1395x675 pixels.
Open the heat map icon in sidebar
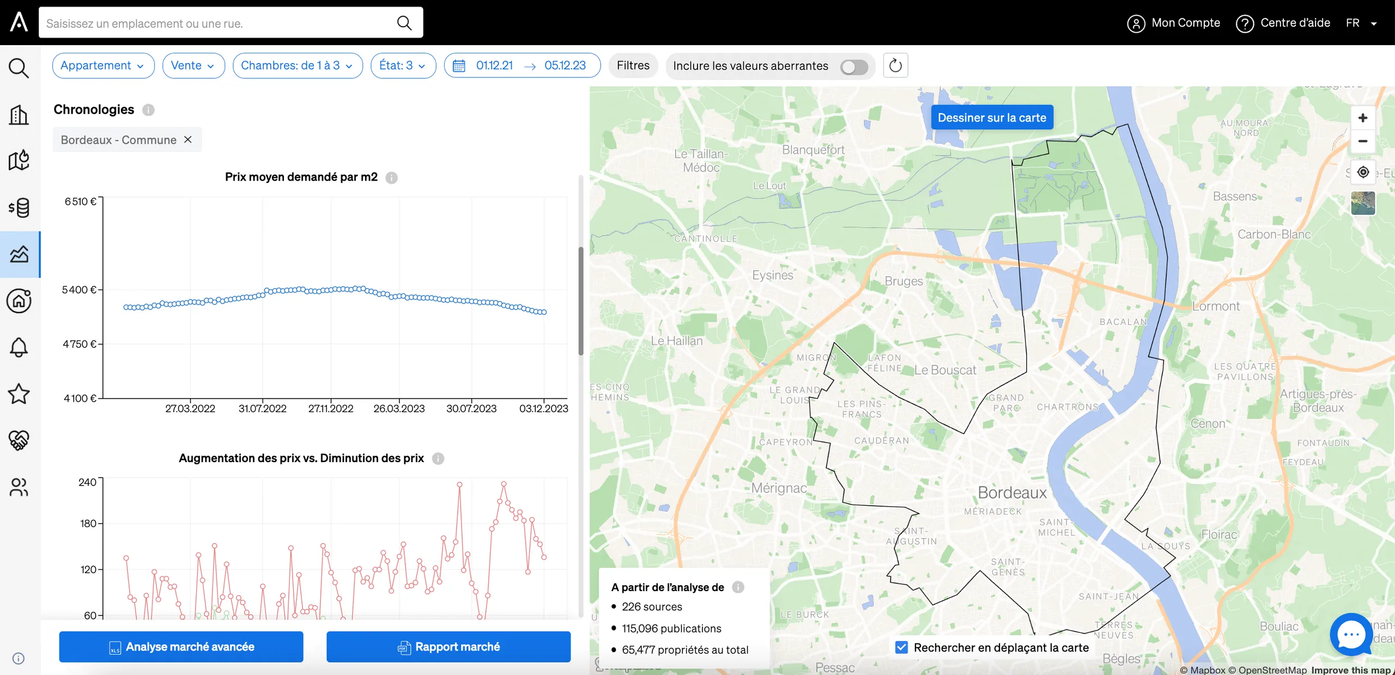tap(19, 161)
